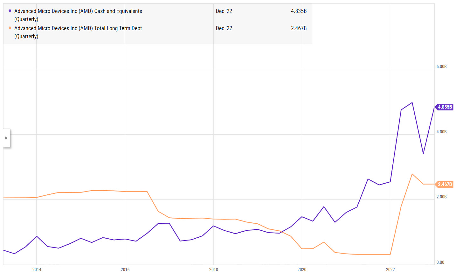The image size is (463, 273).
Task: Click the orange Total Long Term Debt legend dot
Action: [x=10, y=28]
